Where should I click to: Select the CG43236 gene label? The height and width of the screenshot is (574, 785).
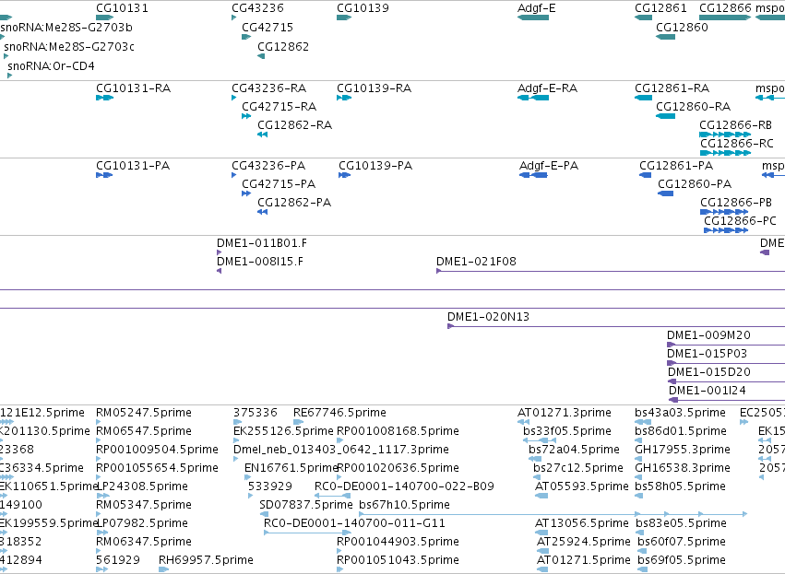tap(257, 8)
